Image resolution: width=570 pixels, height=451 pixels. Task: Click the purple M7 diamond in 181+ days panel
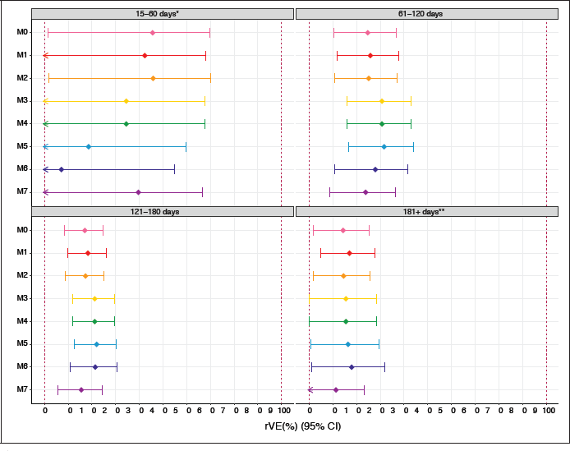[336, 390]
